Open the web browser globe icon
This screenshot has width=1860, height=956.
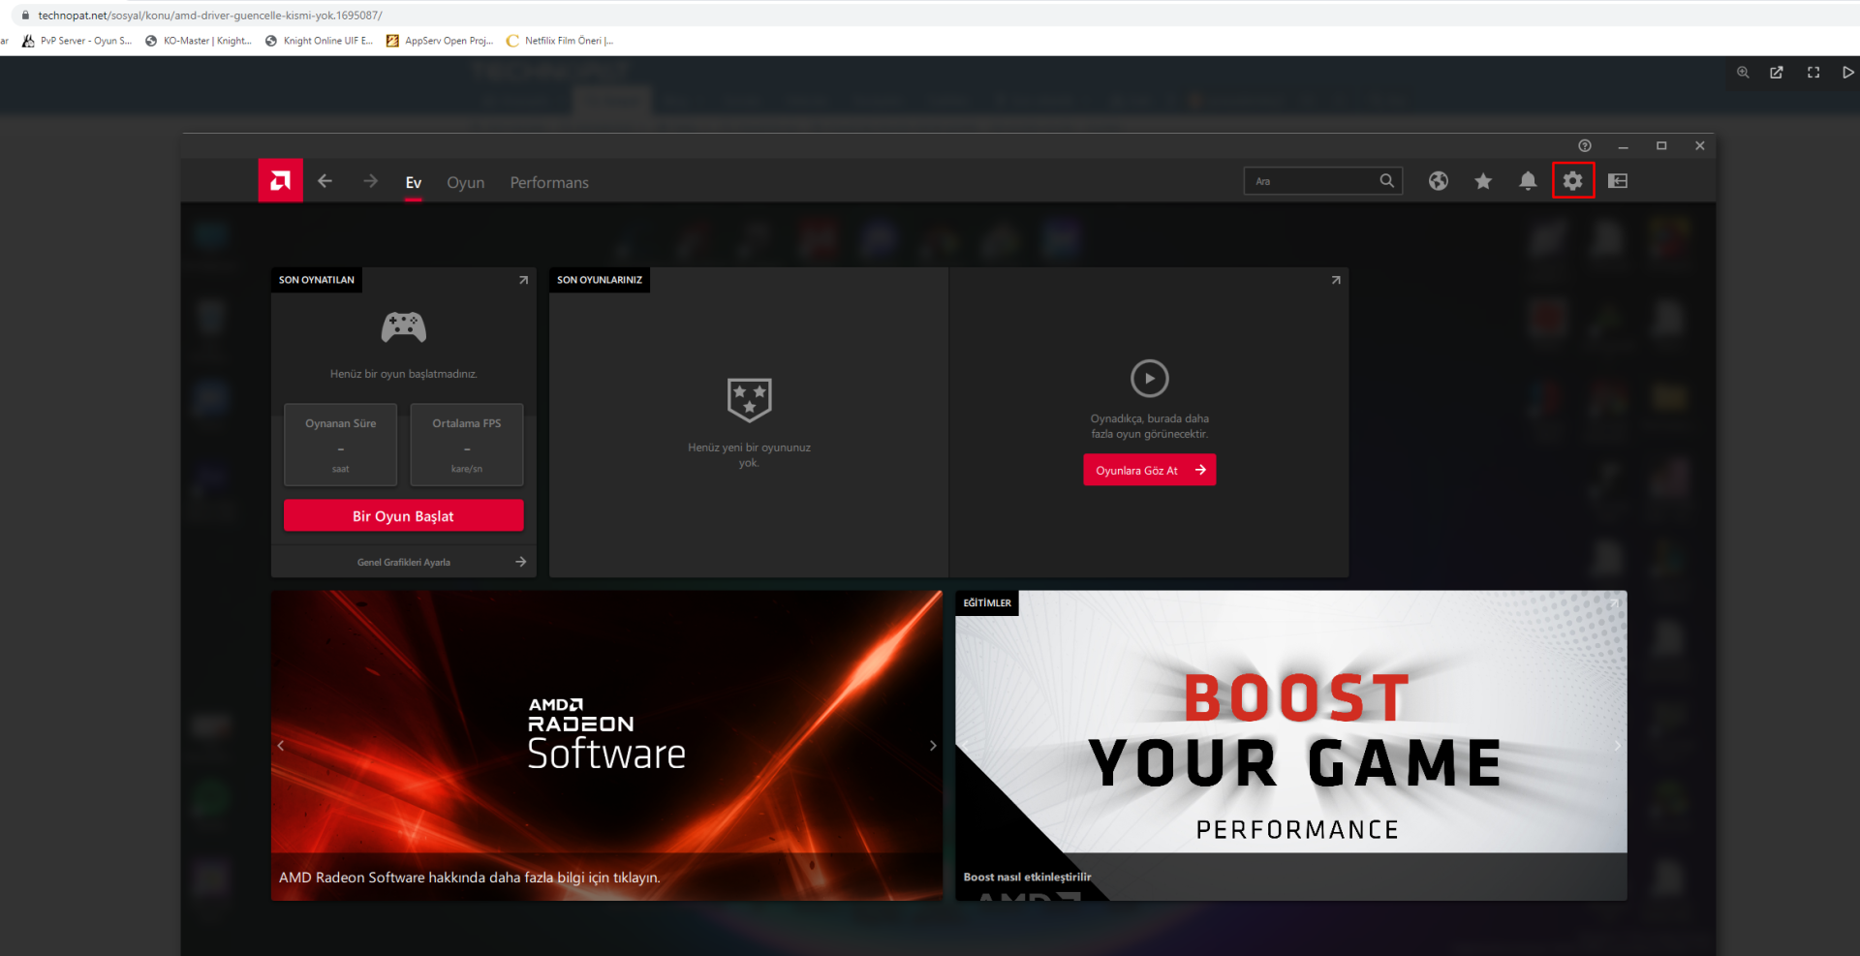click(1439, 181)
